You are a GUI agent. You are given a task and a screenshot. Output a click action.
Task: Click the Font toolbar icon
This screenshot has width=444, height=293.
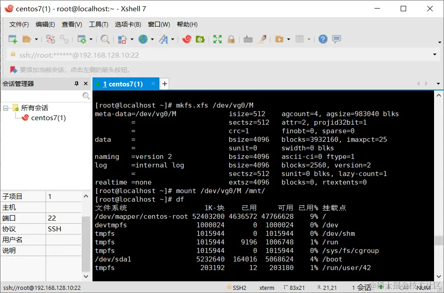163,39
